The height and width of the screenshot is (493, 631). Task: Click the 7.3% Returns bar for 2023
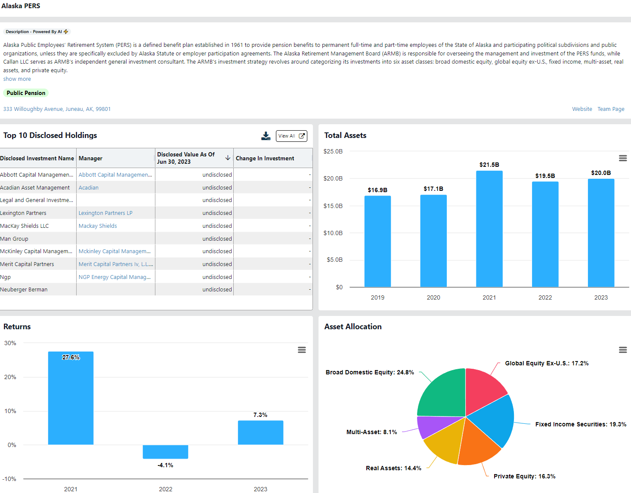coord(260,433)
